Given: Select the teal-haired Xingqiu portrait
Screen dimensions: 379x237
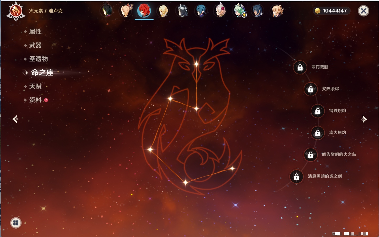Looking at the screenshot, I should click(201, 10).
